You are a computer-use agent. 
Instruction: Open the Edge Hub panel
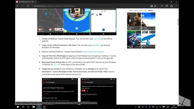(x=162, y=6)
